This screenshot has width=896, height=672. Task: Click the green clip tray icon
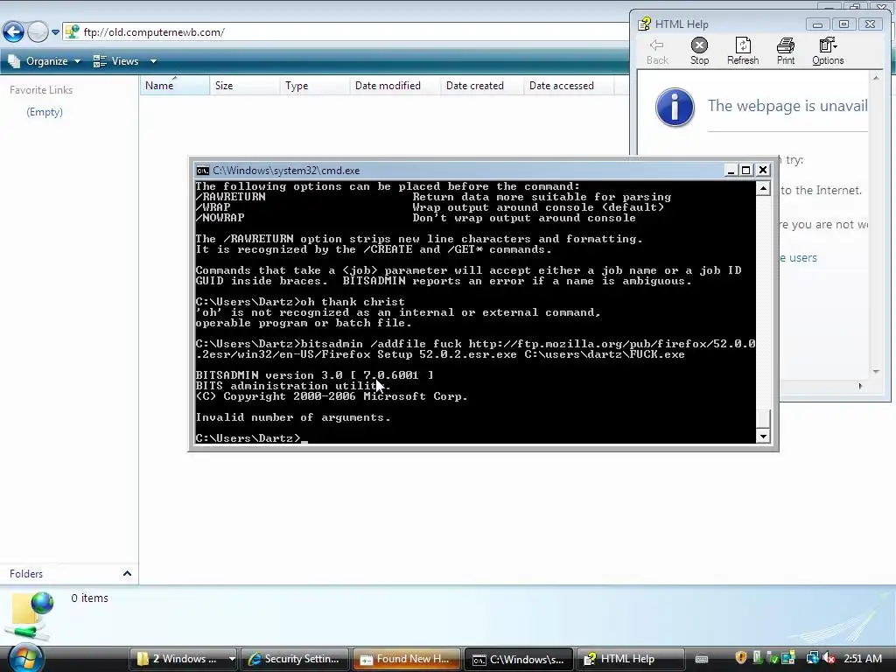757,658
